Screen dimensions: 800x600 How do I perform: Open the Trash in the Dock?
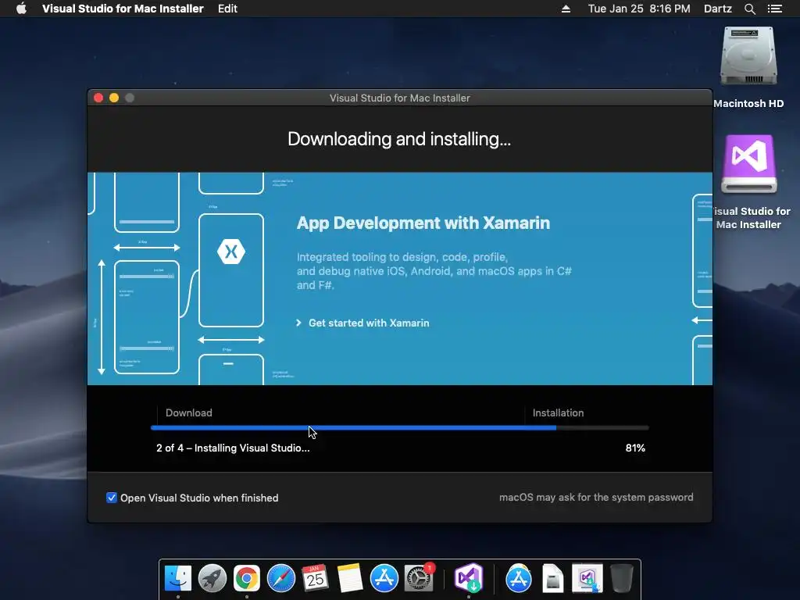tap(621, 578)
